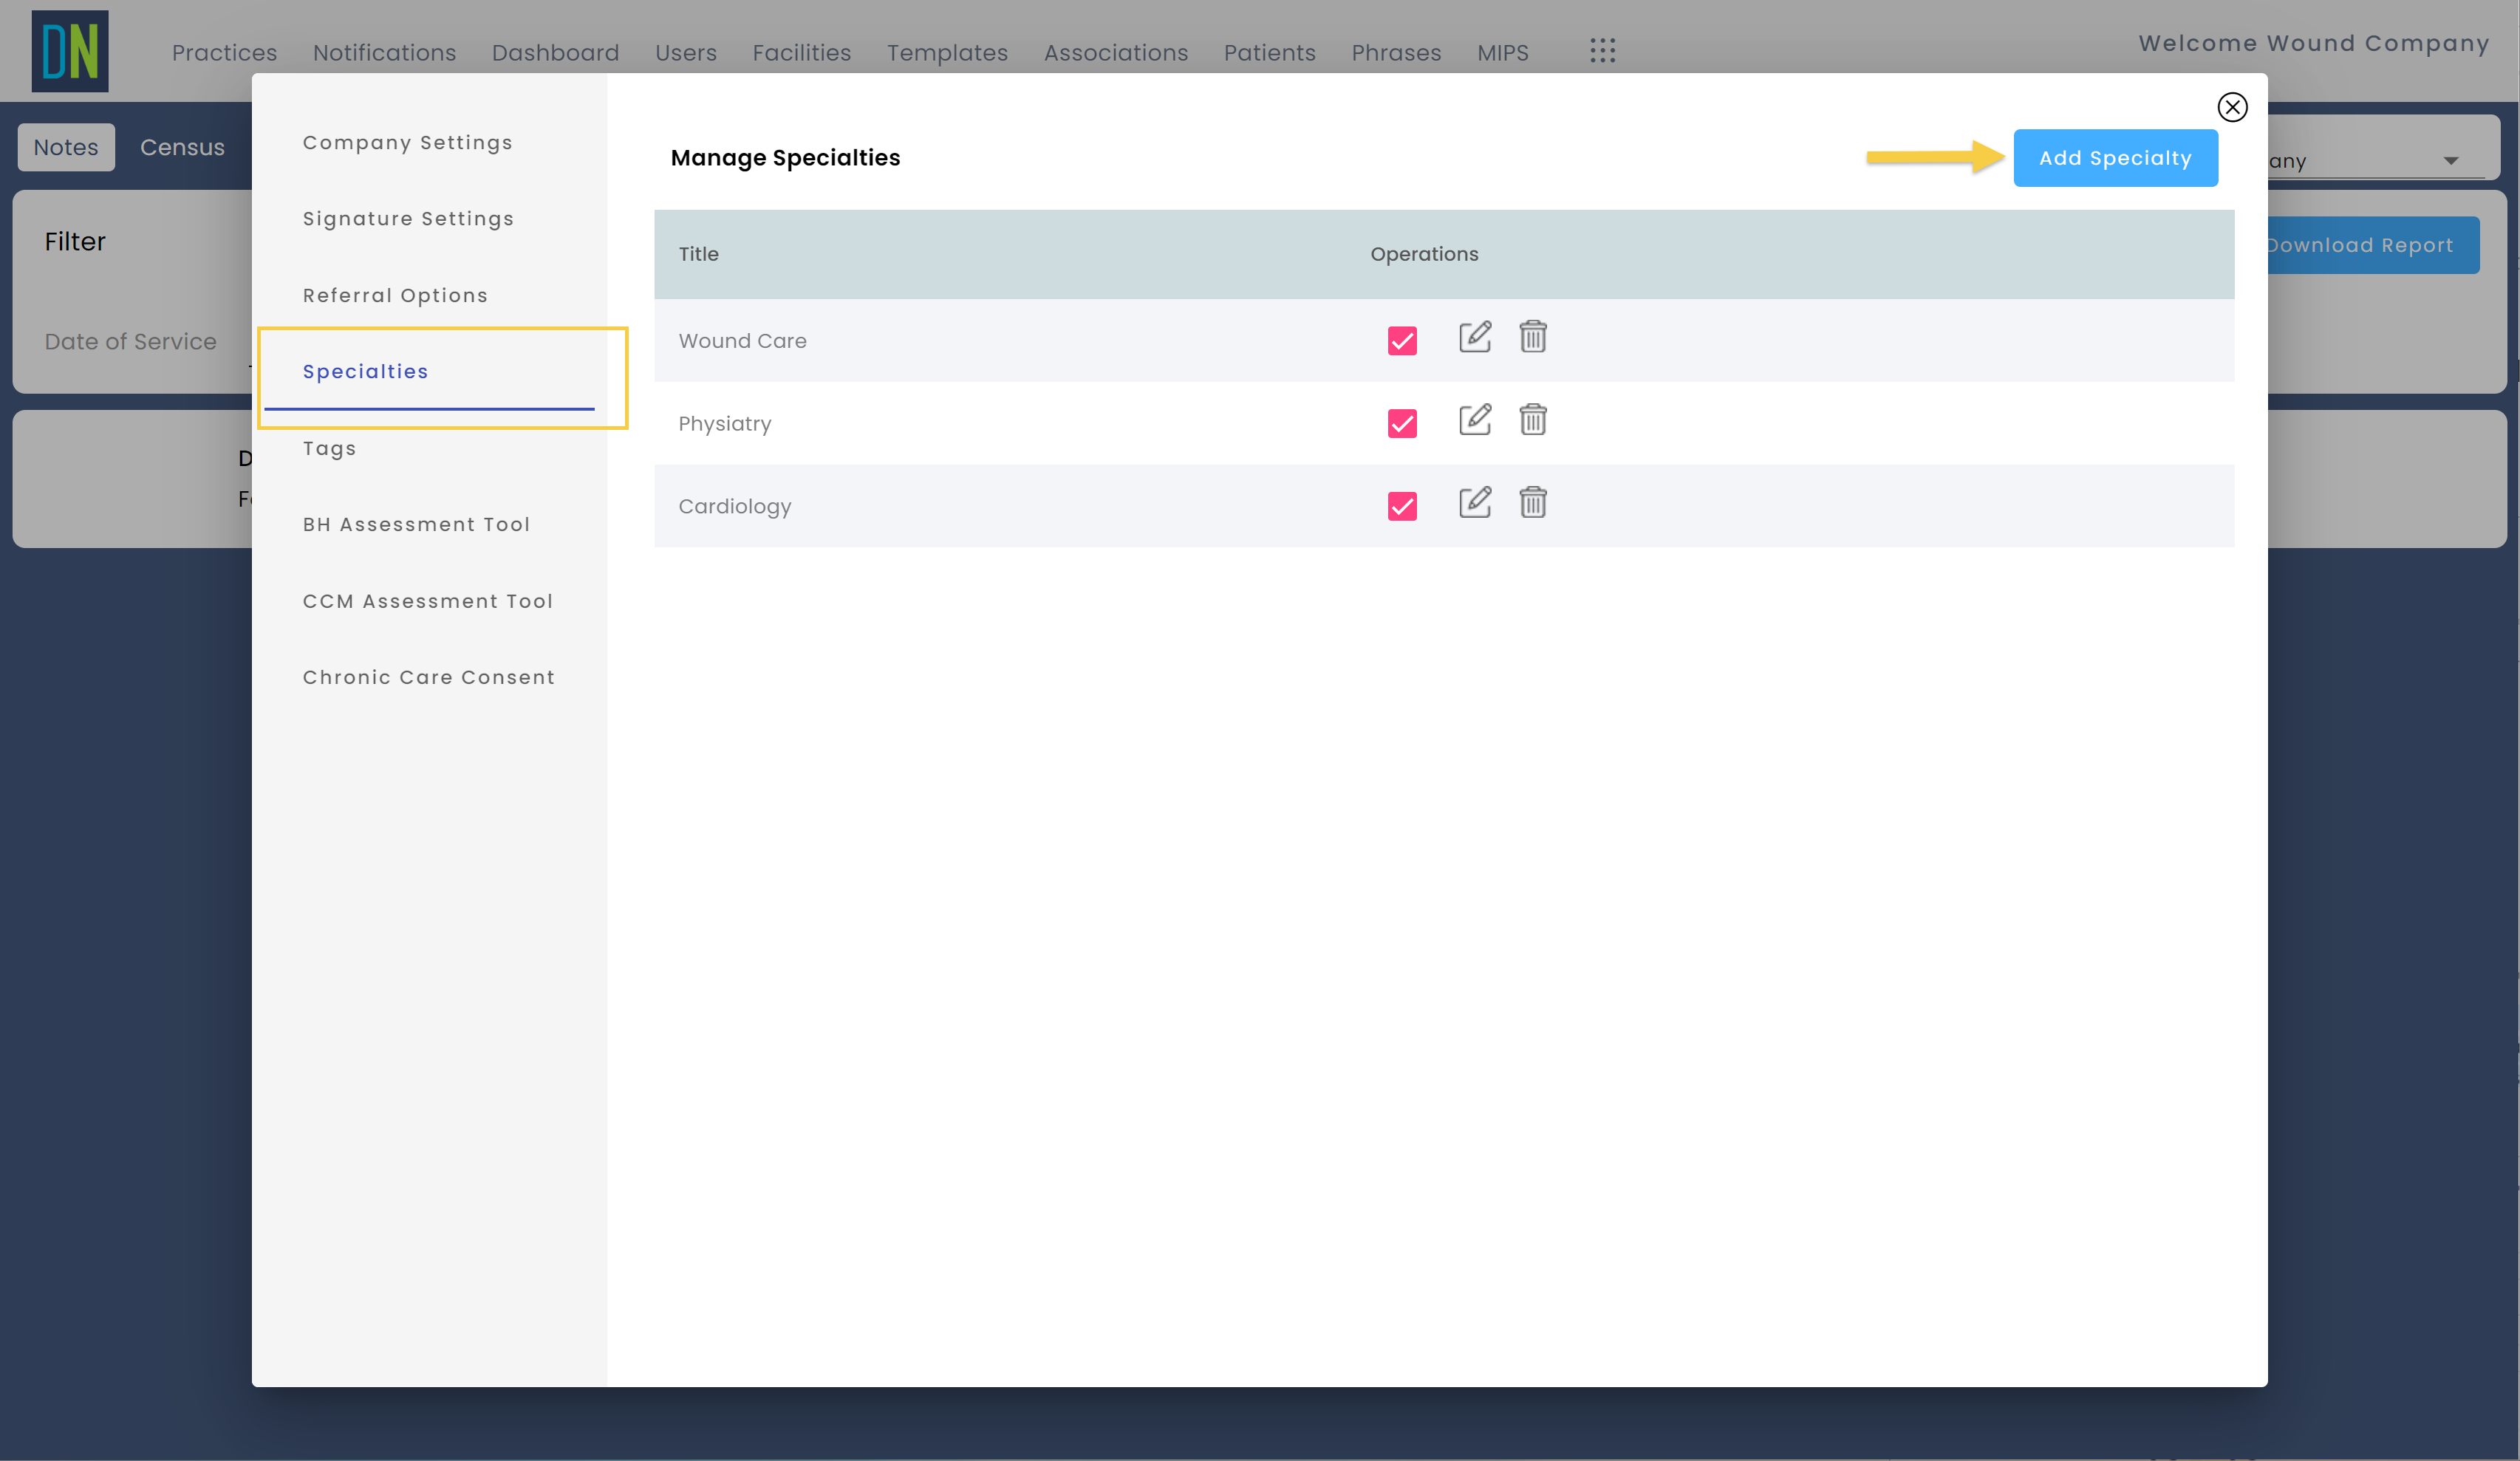Go to Practices in top navigation

(x=224, y=53)
